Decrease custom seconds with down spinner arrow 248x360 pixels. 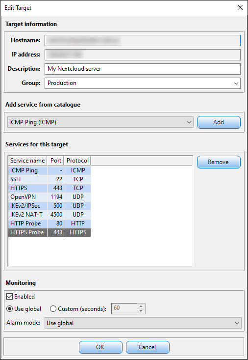point(141,311)
